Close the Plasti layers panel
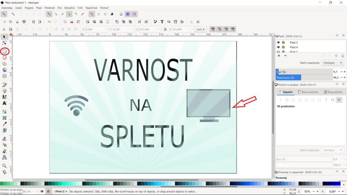The image size is (347, 195). (344, 35)
